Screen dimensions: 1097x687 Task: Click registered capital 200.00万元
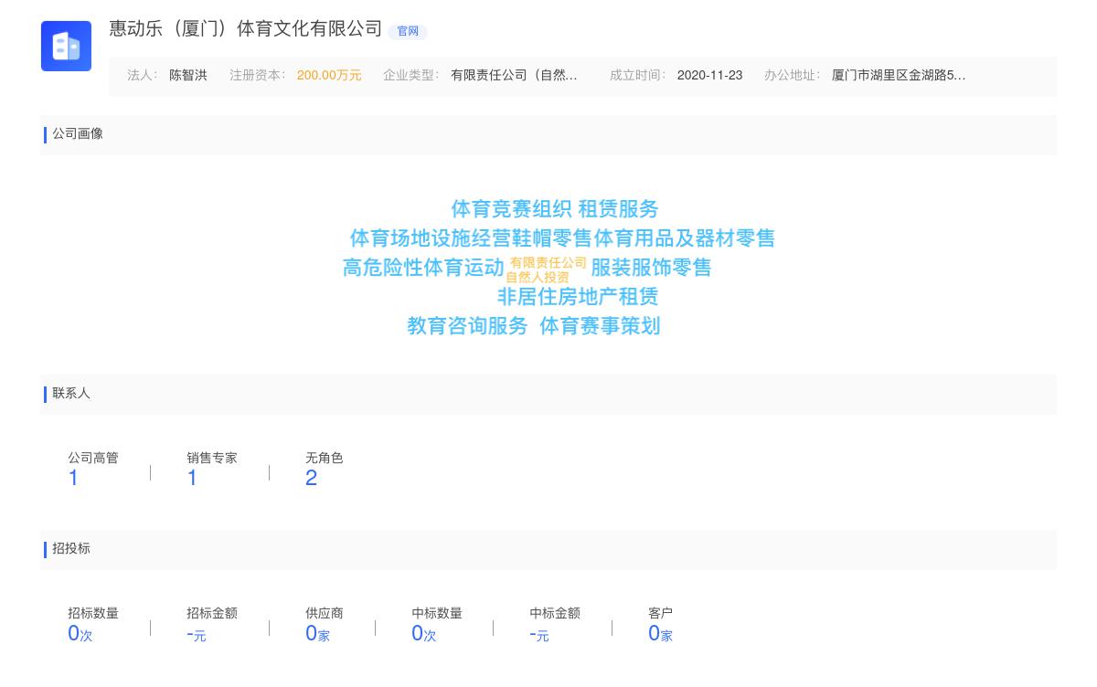click(x=329, y=76)
